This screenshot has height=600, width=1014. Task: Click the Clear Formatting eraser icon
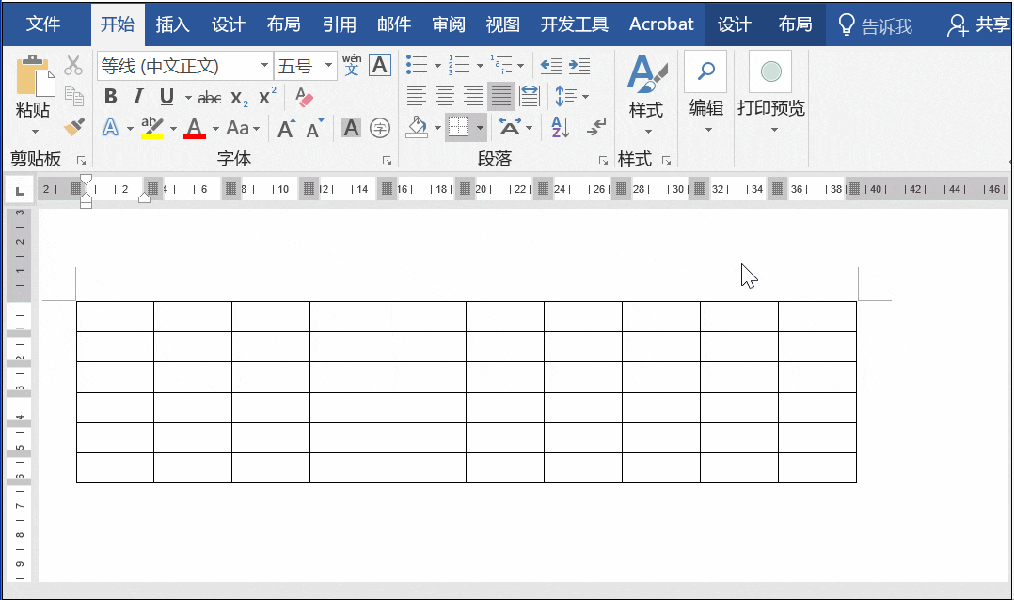(304, 97)
